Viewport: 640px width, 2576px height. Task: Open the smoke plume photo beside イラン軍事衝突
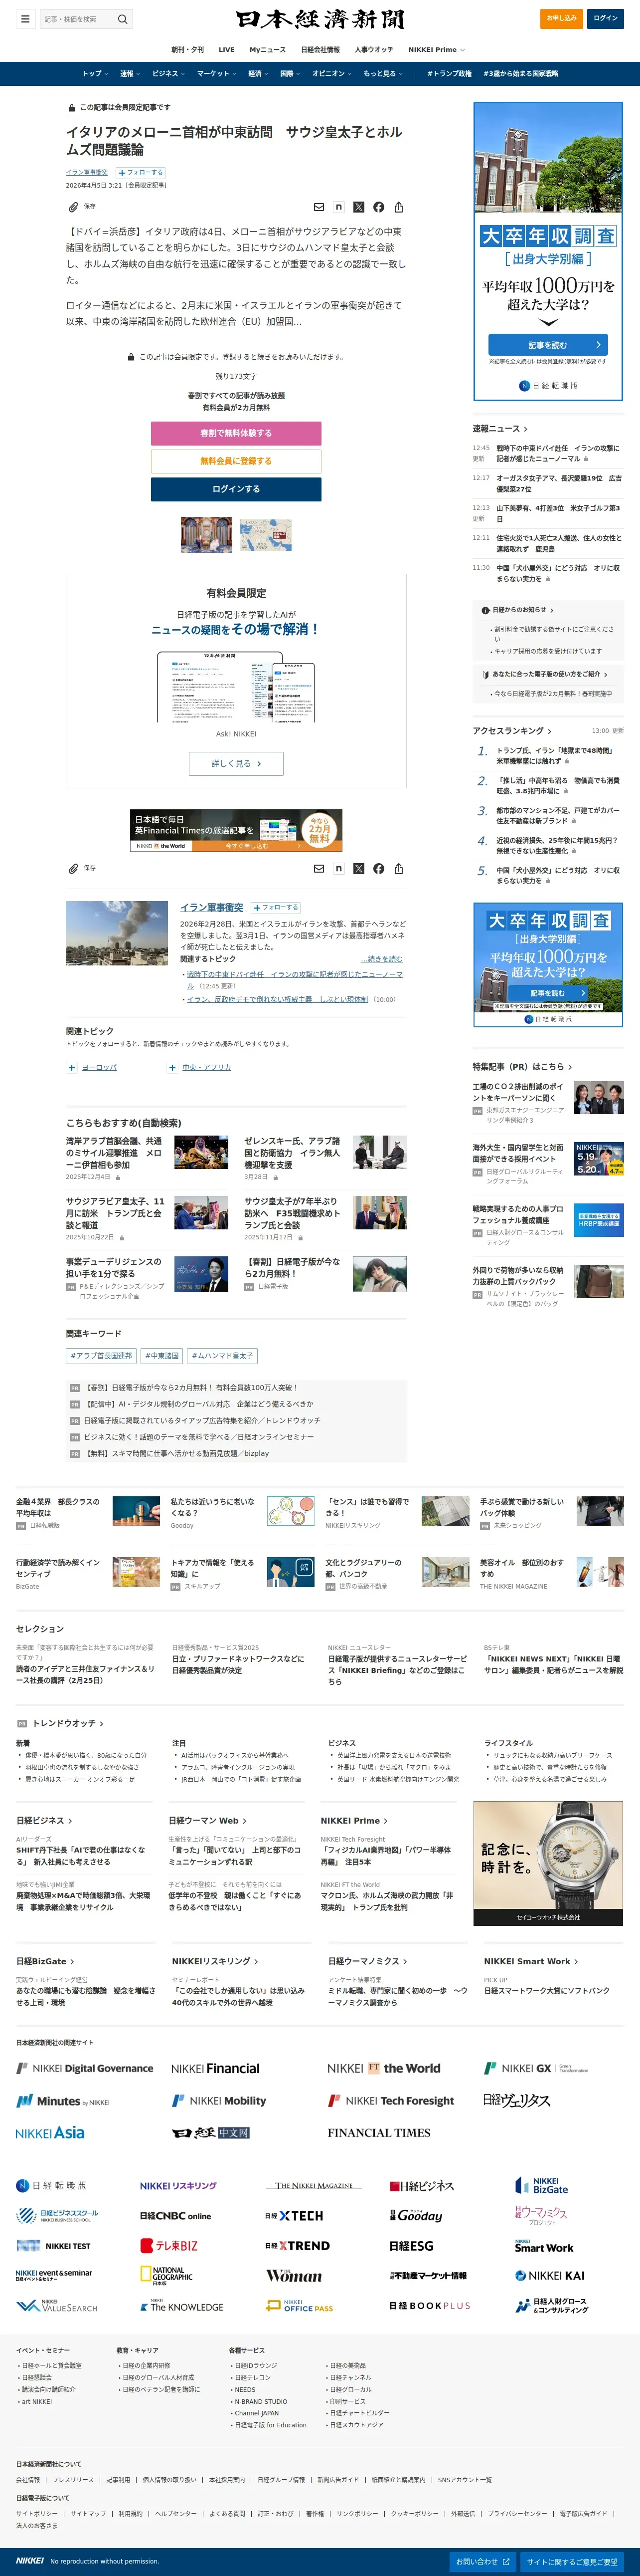(x=117, y=933)
